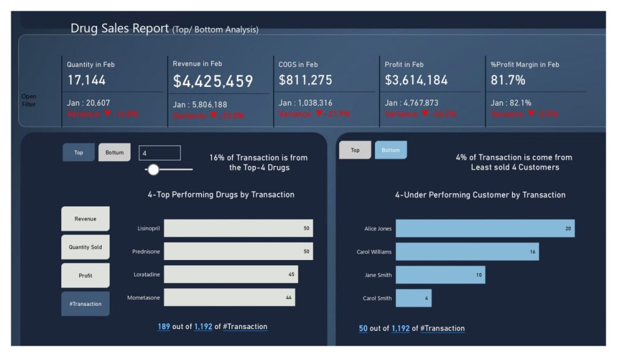This screenshot has width=617, height=357.
Task: Select Bottum in the drugs panel
Action: (114, 152)
